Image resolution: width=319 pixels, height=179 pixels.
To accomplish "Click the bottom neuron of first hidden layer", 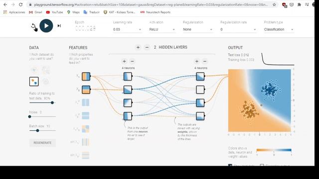I will tap(128, 116).
